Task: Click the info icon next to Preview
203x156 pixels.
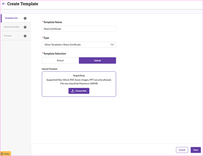Action: point(25,36)
